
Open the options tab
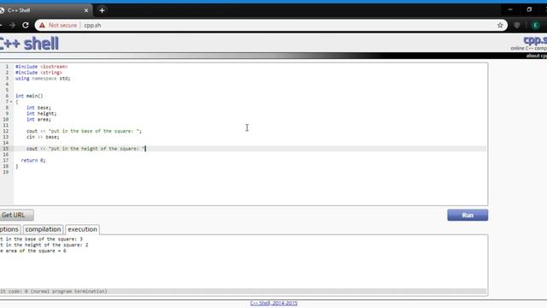(x=9, y=229)
